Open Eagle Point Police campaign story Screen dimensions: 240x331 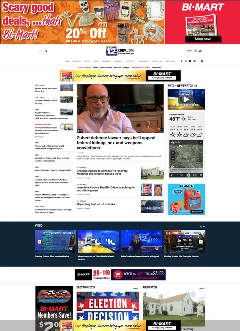pyautogui.click(x=52, y=116)
